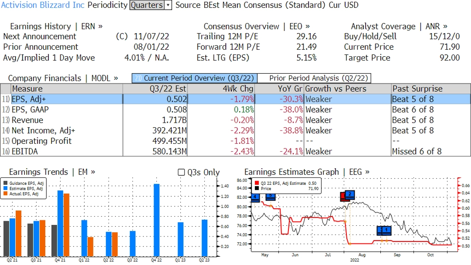Select the Net Income, Adj+ row
471x265 pixels.
click(235, 131)
